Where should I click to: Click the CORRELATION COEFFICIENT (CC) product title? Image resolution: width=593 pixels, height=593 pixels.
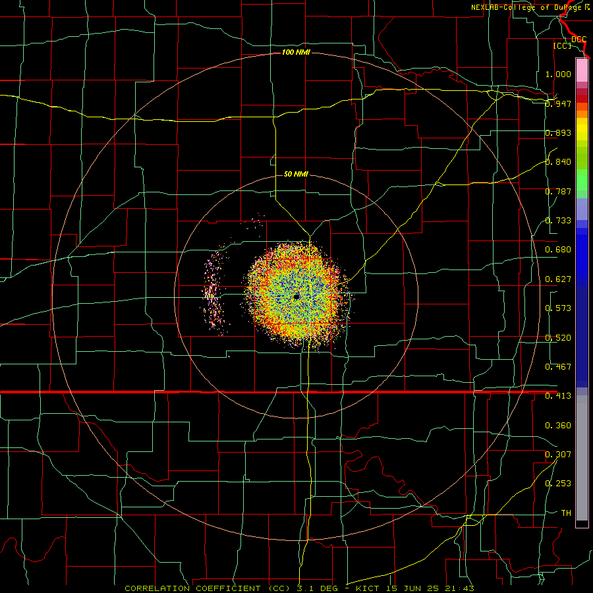tap(208, 588)
